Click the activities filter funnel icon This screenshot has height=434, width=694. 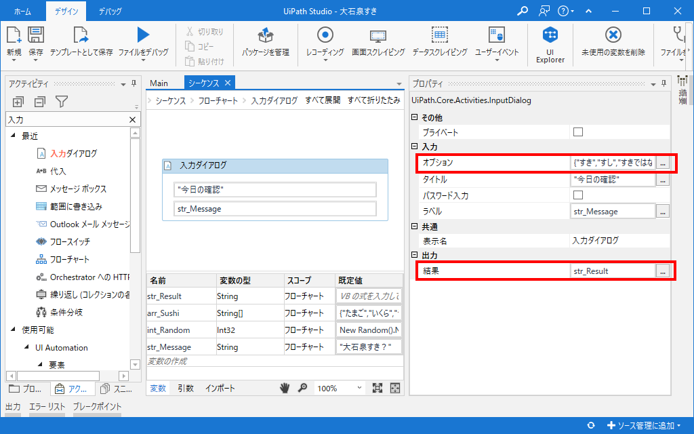[x=62, y=102]
